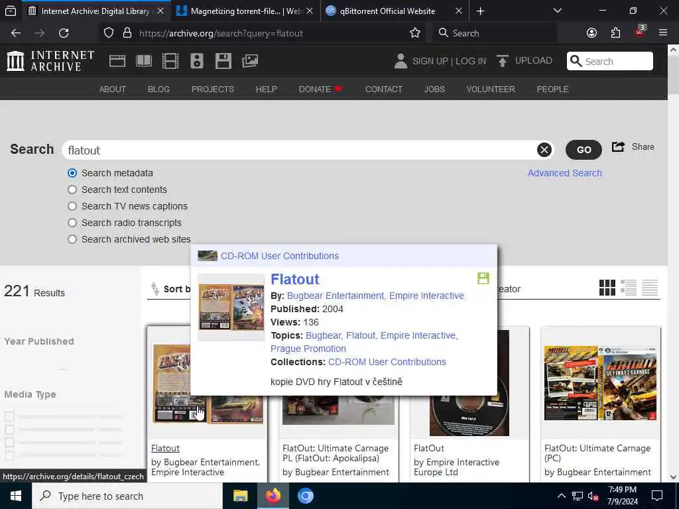Screen dimensions: 679x509
Task: Toggle the sort direction arrows
Action: pyautogui.click(x=155, y=289)
